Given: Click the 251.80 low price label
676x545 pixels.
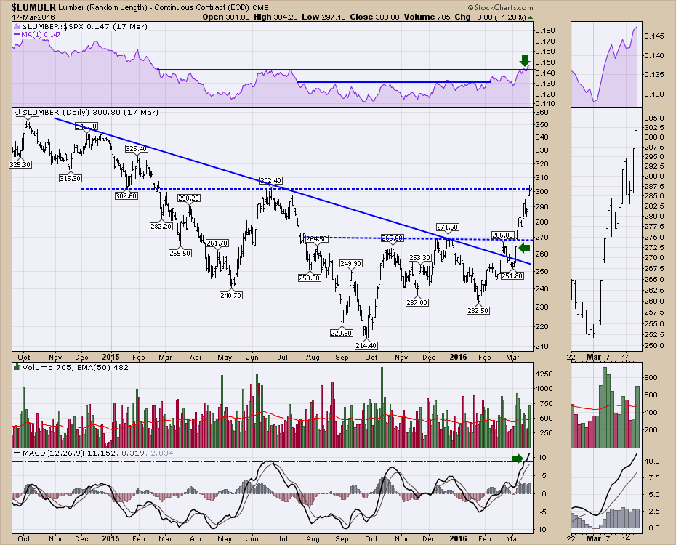Looking at the screenshot, I should (x=512, y=275).
